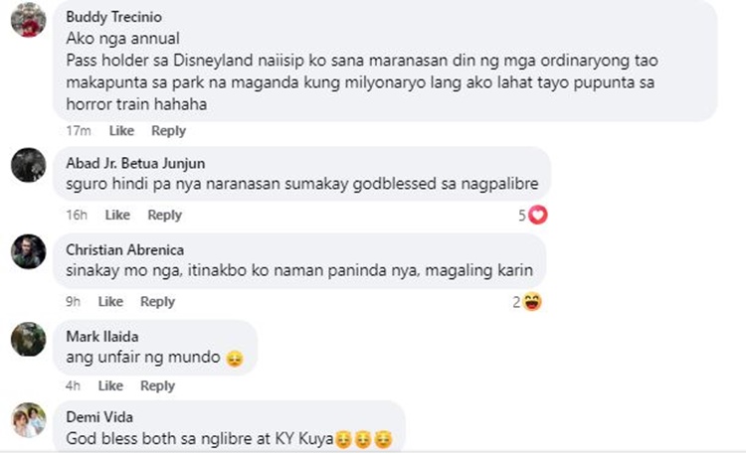Like Abad Jr. Betua Junjun's comment
The image size is (746, 454).
117,215
